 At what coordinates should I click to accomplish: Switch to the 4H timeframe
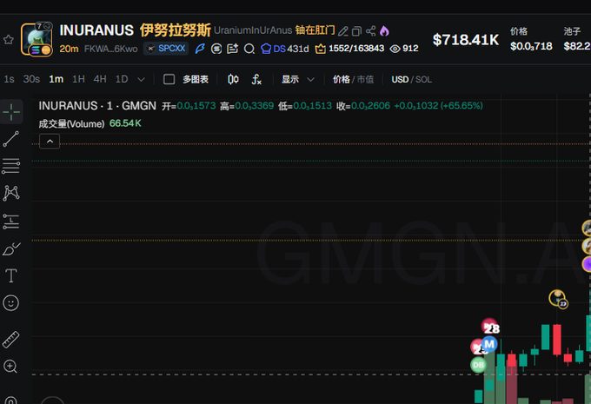[x=100, y=79]
